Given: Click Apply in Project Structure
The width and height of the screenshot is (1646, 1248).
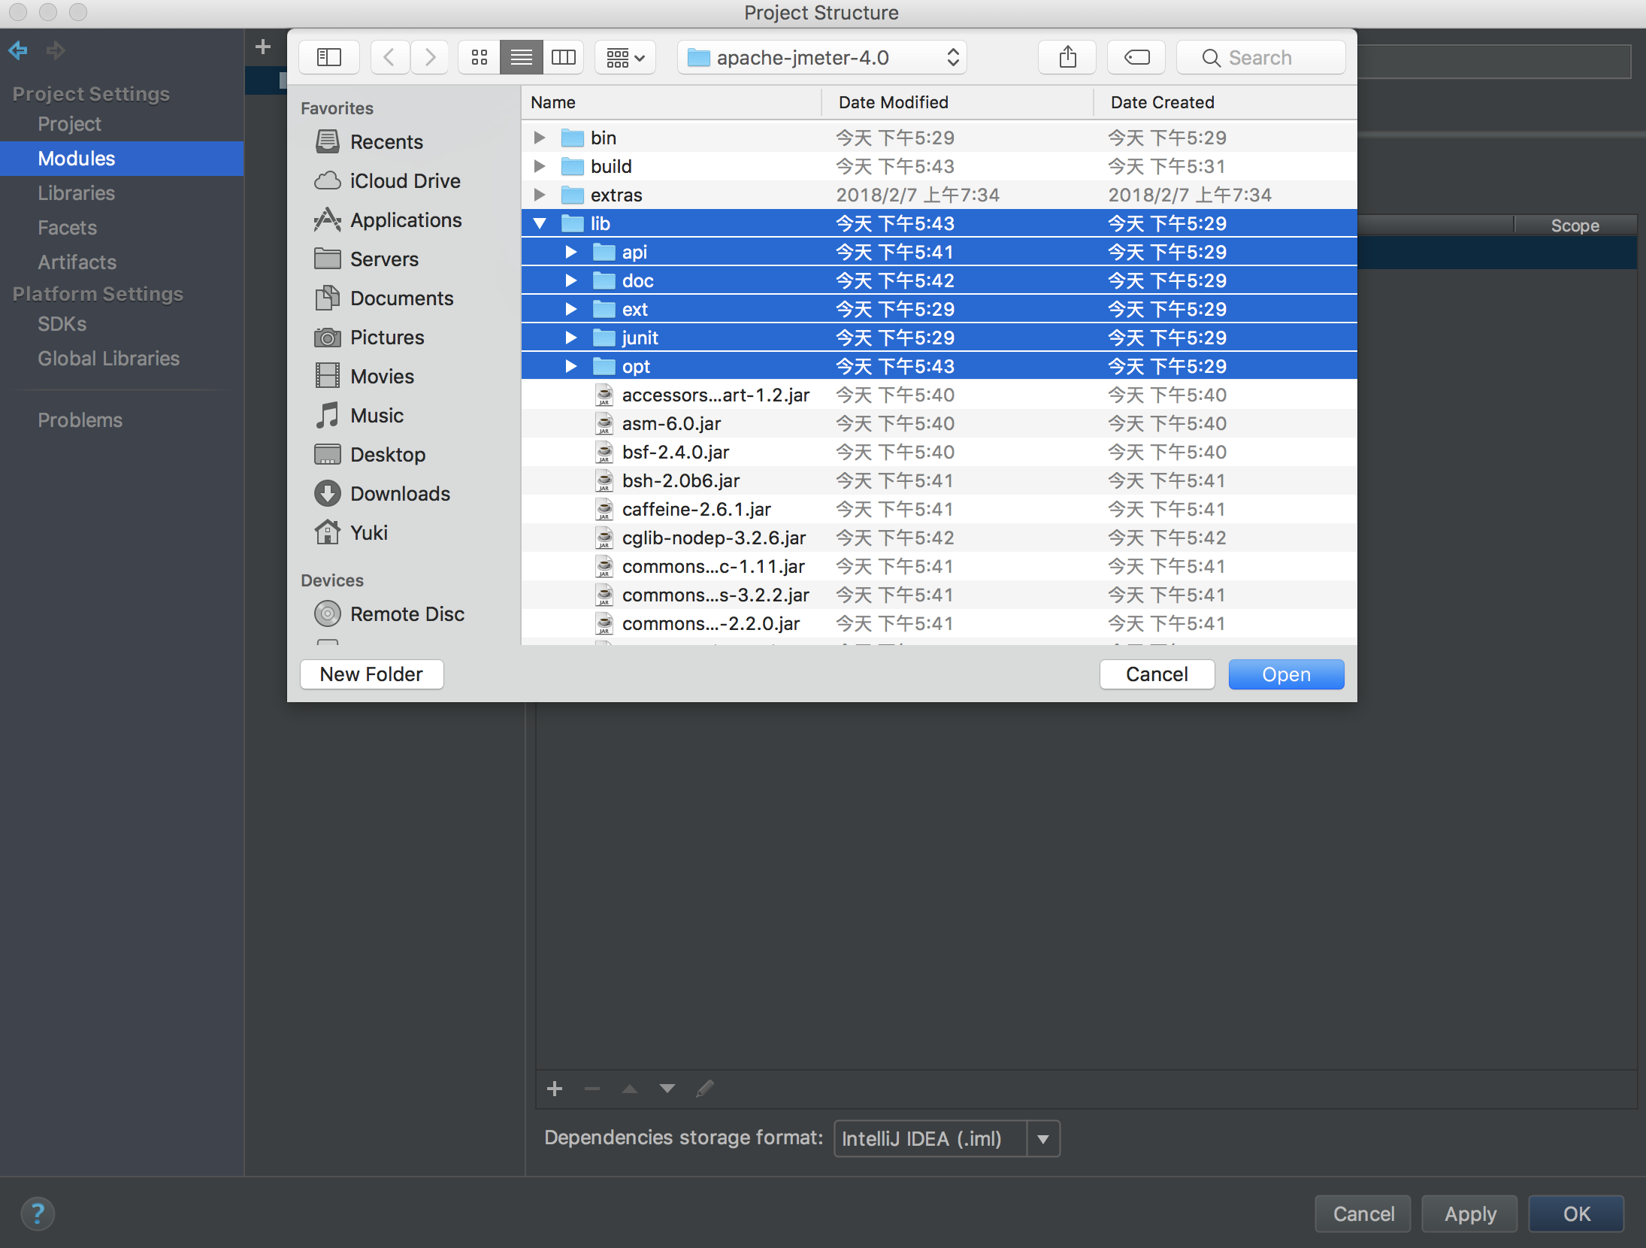Looking at the screenshot, I should pyautogui.click(x=1469, y=1213).
